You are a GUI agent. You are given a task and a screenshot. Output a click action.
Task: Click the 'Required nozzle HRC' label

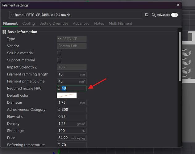pos(24,88)
